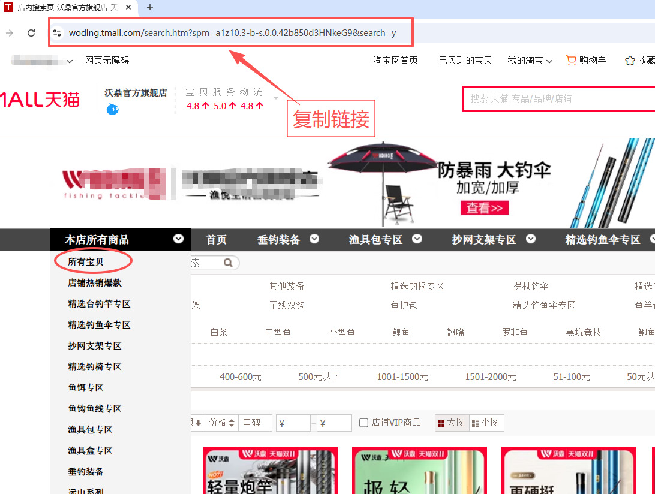Open green 极轻 rod product thumbnail
This screenshot has height=494, width=655.
coord(419,471)
